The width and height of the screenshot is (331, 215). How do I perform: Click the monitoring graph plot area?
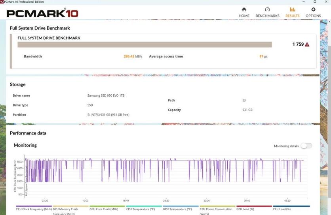coord(166,178)
